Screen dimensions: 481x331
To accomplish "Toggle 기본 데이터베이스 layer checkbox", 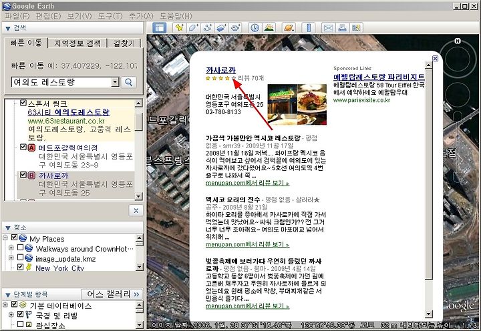I will (x=14, y=304).
